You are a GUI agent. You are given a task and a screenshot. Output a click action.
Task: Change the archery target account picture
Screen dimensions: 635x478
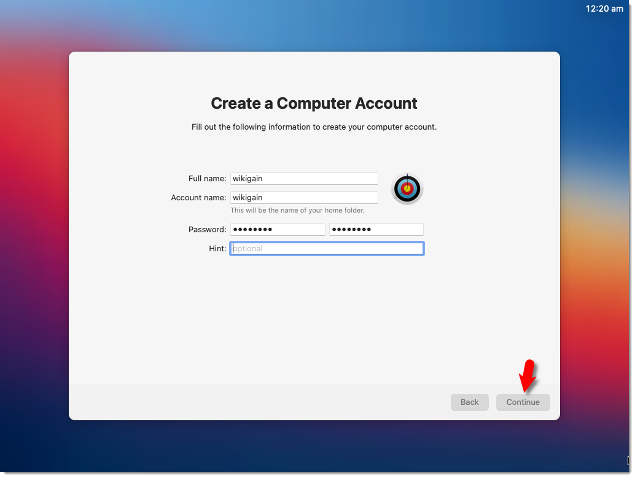407,189
